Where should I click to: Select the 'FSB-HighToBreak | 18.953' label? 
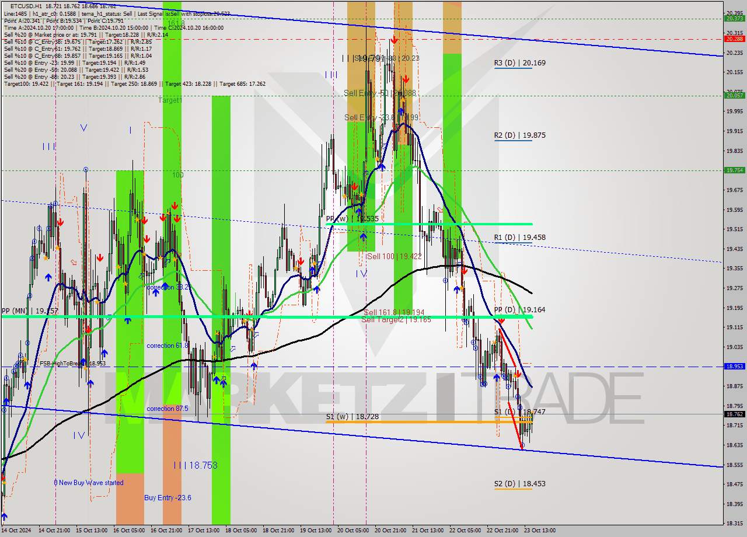coord(72,363)
